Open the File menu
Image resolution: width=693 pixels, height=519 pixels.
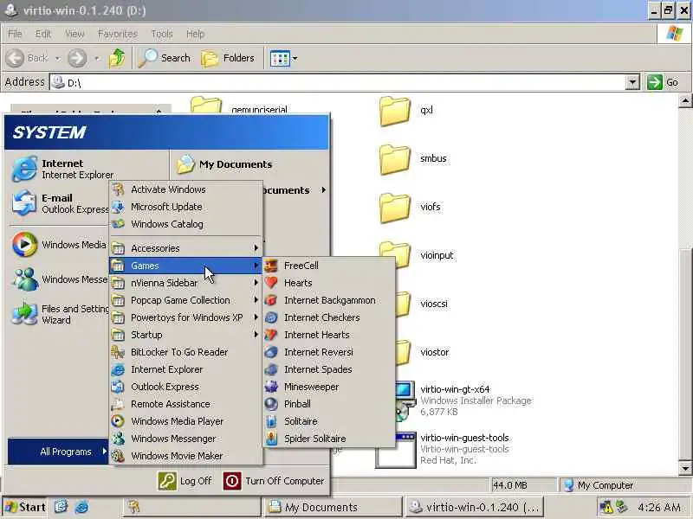coord(15,34)
